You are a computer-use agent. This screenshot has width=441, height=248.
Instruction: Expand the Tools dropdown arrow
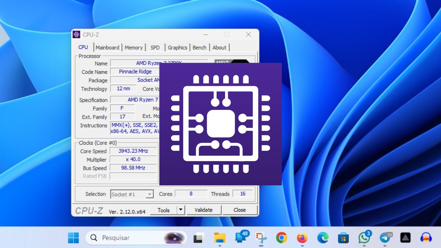pyautogui.click(x=181, y=210)
